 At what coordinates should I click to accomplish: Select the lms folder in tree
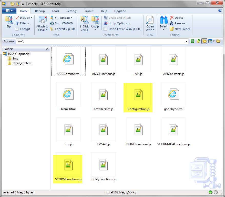tap(13, 58)
